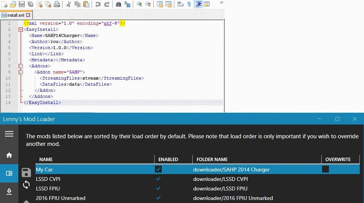Sort mods by the NAME column header
Viewport: 364px width, 203px height.
pos(46,159)
